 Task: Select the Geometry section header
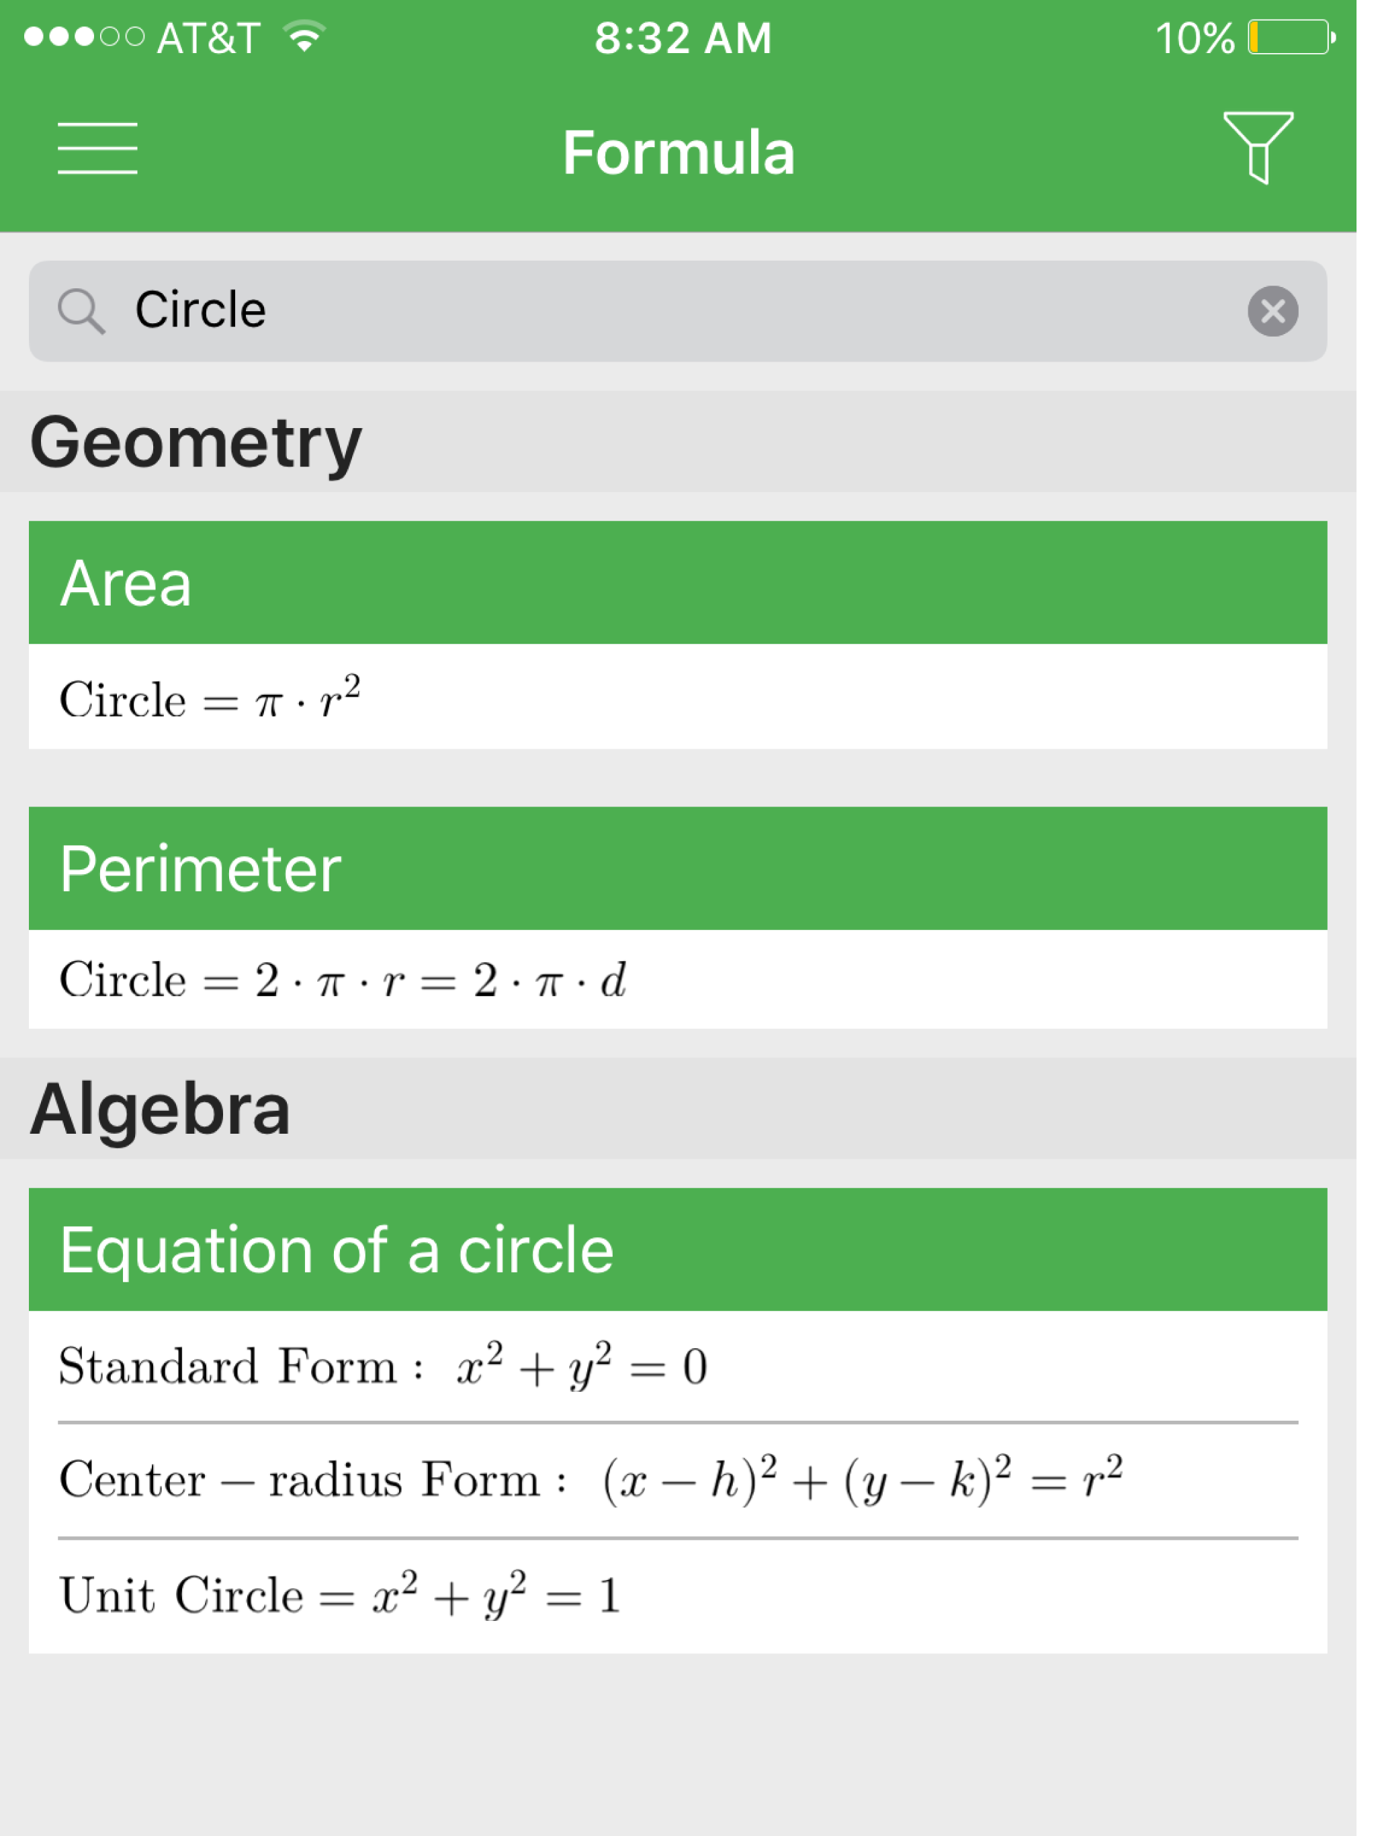196,442
